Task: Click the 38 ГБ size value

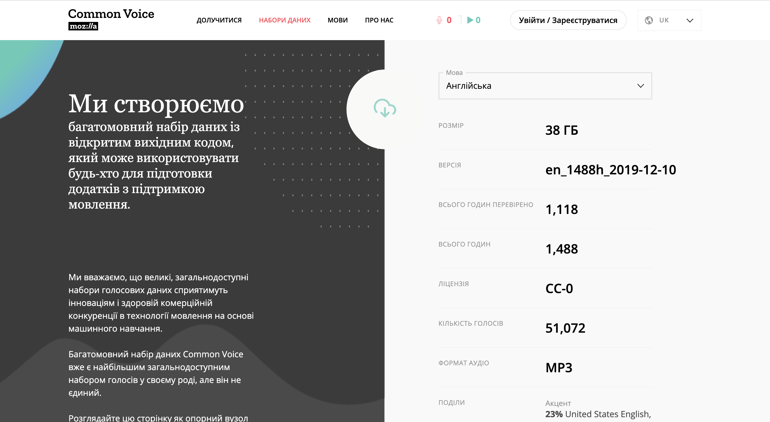Action: 562,130
